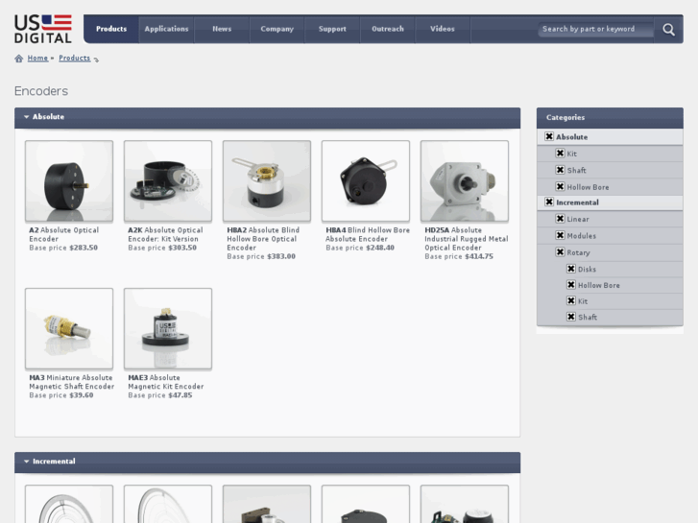698x523 pixels.
Task: Click the base price $414.75 text
Action: pos(459,257)
